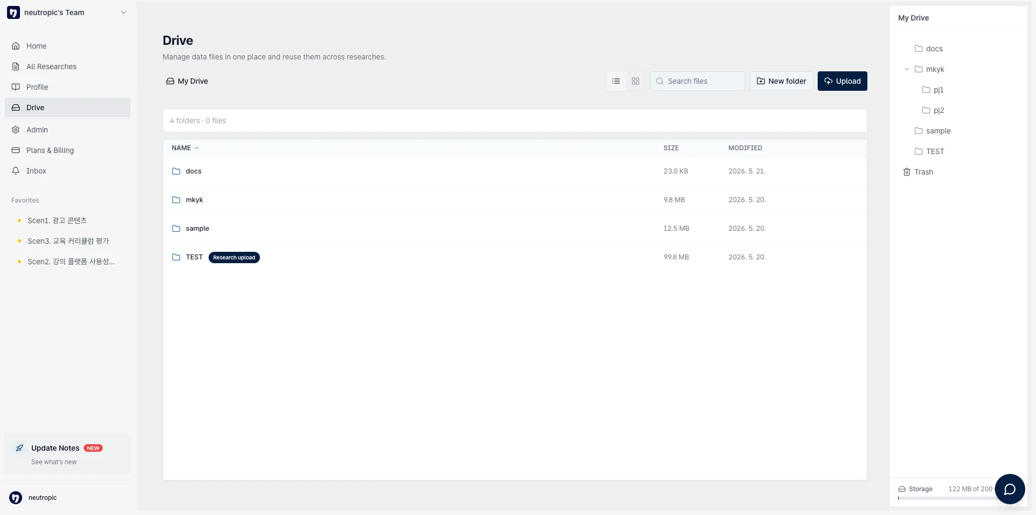Select Drive in the sidebar
Image resolution: width=1036 pixels, height=515 pixels.
coord(68,108)
